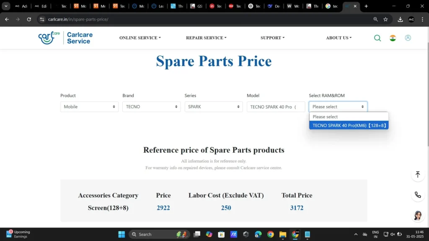Open the tab search dropdown arrow
429x241 pixels.
(x=6, y=6)
